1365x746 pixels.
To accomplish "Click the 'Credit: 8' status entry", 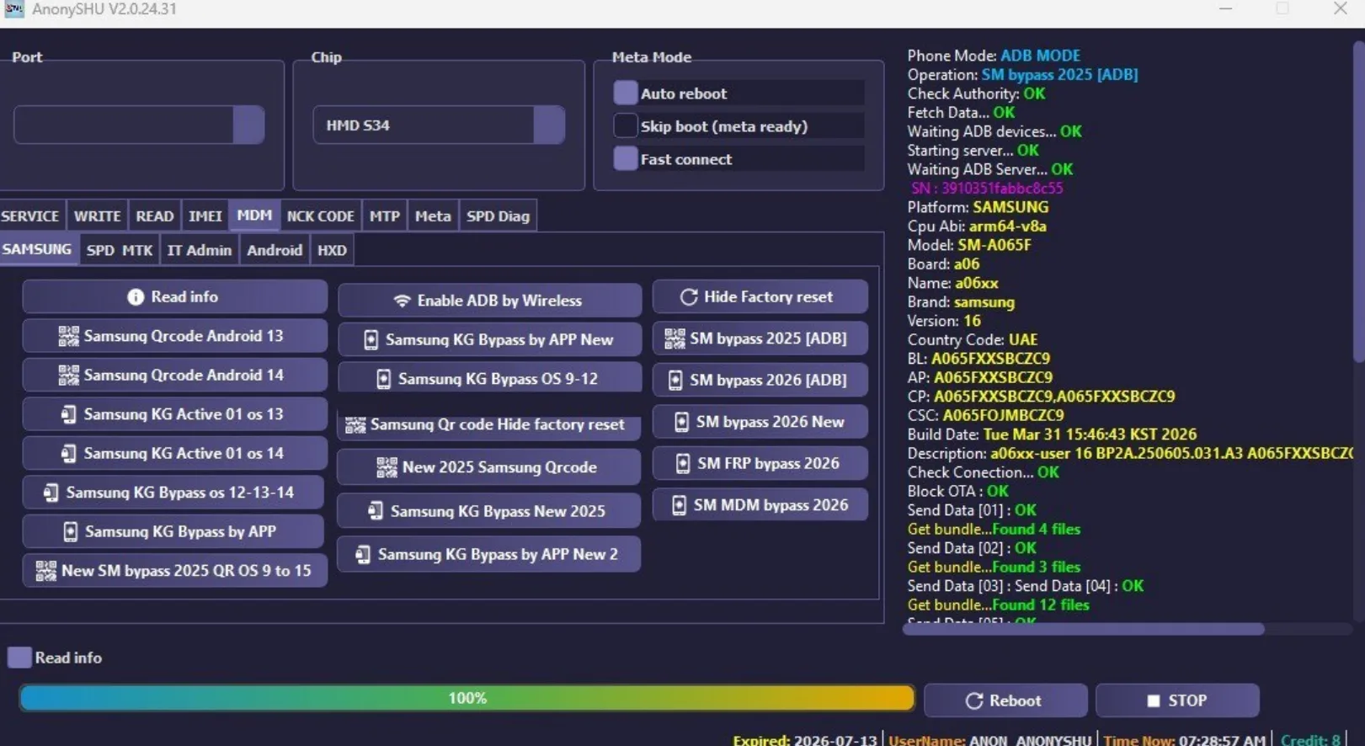I will (x=1310, y=740).
